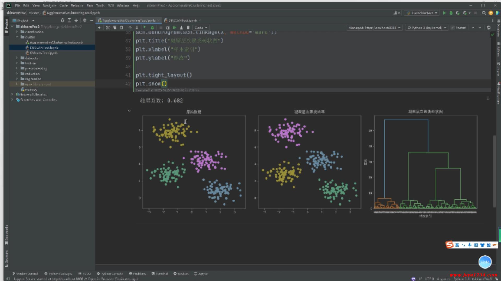Open the Terminal tool window
The width and height of the screenshot is (501, 281).
tap(160, 274)
